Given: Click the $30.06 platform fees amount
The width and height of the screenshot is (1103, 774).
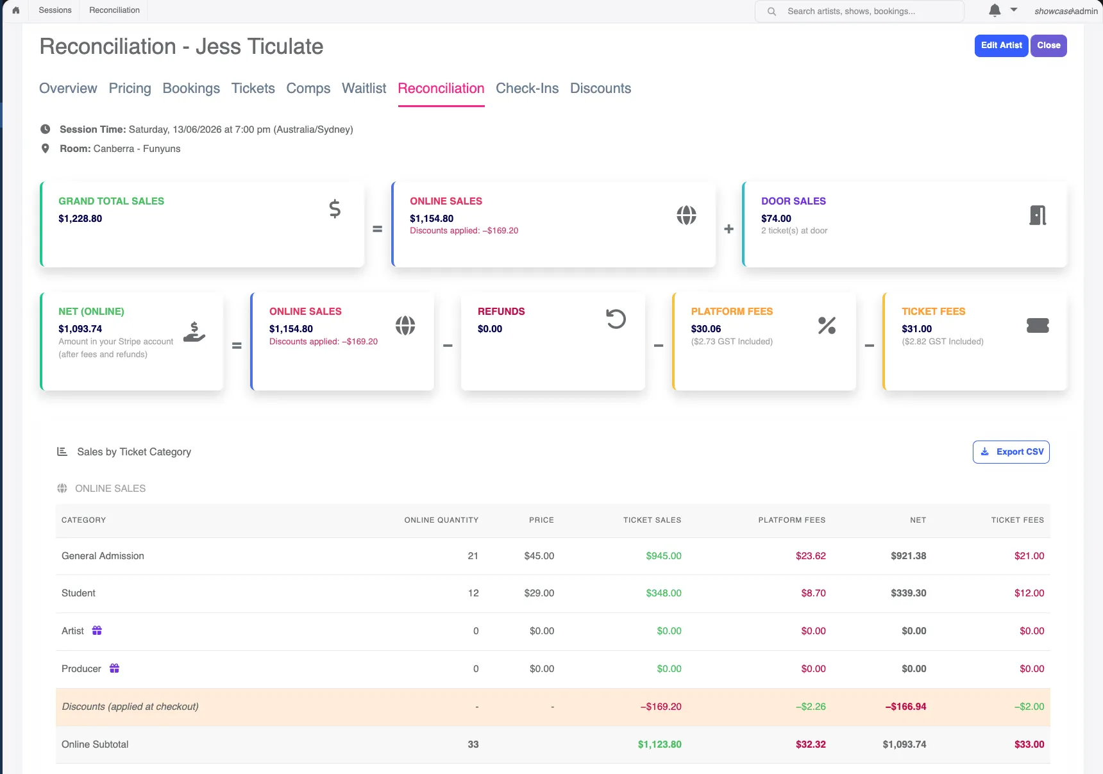Looking at the screenshot, I should [706, 329].
